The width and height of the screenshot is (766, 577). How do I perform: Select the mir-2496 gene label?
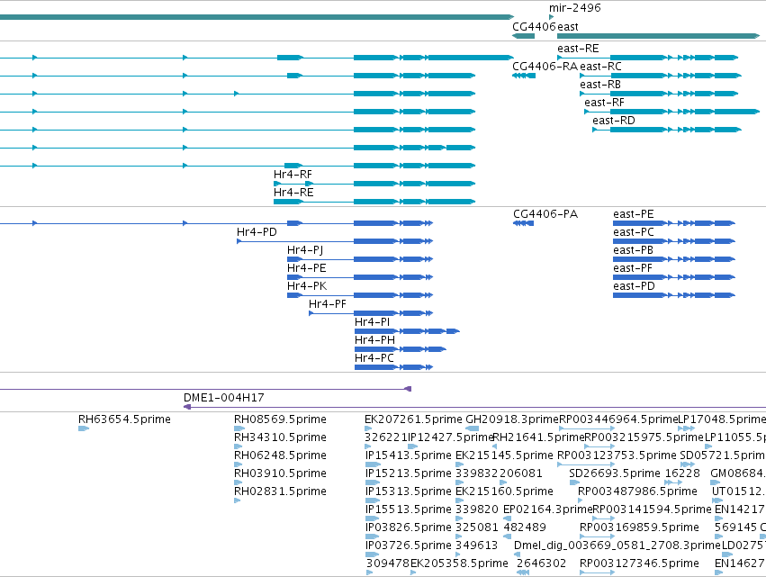(574, 8)
